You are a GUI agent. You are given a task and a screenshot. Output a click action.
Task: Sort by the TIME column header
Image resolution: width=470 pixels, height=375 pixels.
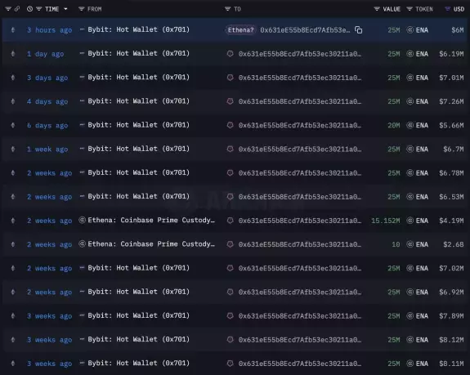click(x=51, y=9)
